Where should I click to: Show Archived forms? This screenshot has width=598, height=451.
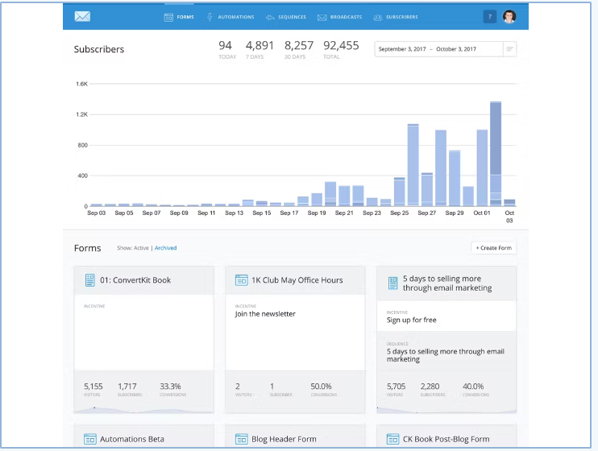point(165,248)
